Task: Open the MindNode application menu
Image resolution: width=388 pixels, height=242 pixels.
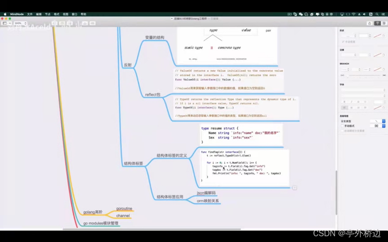Action: 17,14
